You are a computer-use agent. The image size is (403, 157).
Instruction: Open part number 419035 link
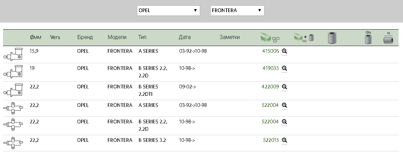270,68
